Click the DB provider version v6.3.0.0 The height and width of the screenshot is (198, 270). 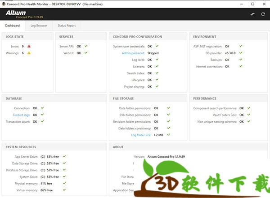click(230, 53)
